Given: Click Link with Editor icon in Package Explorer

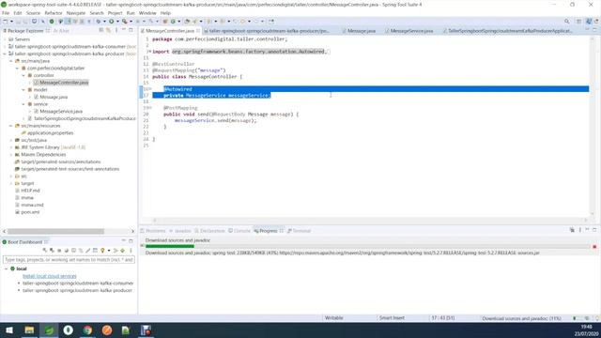Looking at the screenshot, I should 109,30.
